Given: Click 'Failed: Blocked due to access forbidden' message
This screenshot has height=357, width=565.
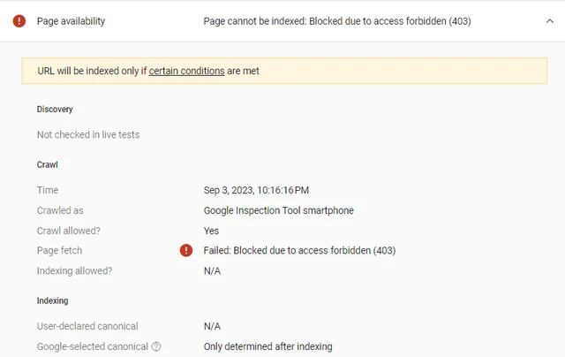Looking at the screenshot, I should 299,251.
